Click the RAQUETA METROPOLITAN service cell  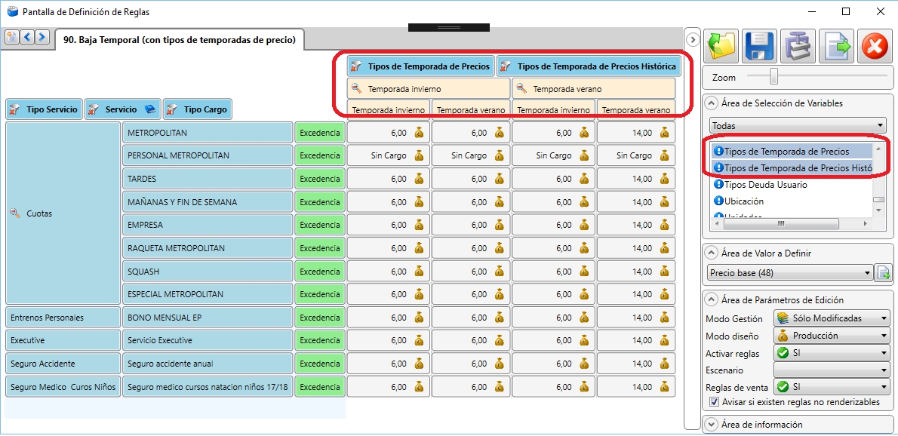click(208, 248)
